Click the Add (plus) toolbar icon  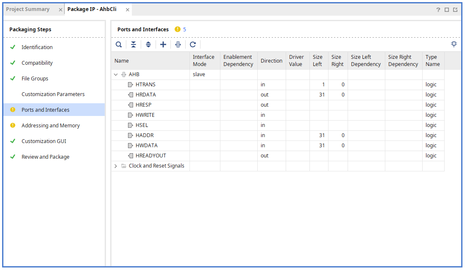point(163,44)
